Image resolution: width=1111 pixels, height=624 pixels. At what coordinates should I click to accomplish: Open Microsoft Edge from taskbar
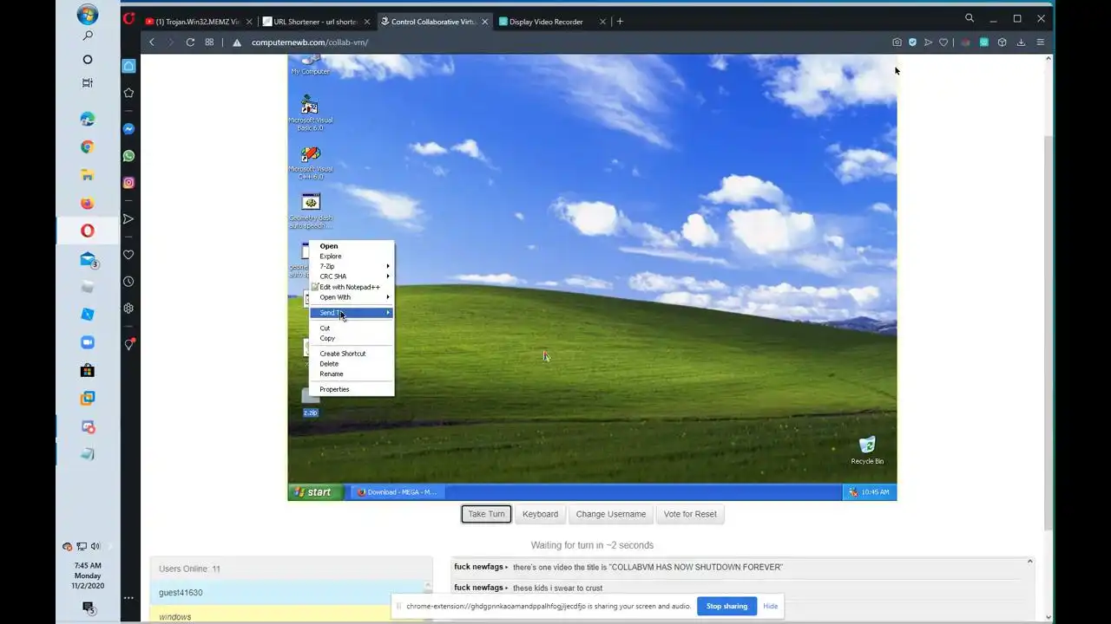(x=88, y=119)
